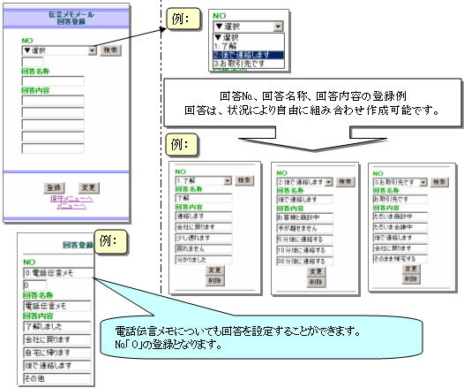This screenshot has height=388, width=464.
Task: Open the 3:お取引先です dropdown
Action: click(400, 182)
